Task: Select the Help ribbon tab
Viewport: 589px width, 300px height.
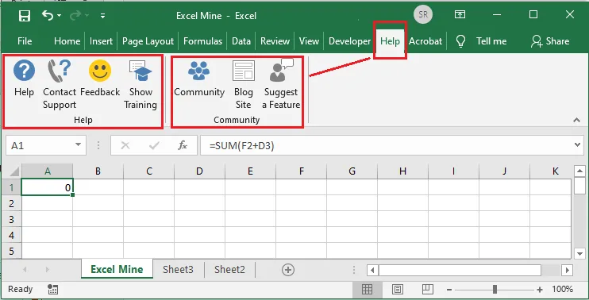Action: pos(390,41)
